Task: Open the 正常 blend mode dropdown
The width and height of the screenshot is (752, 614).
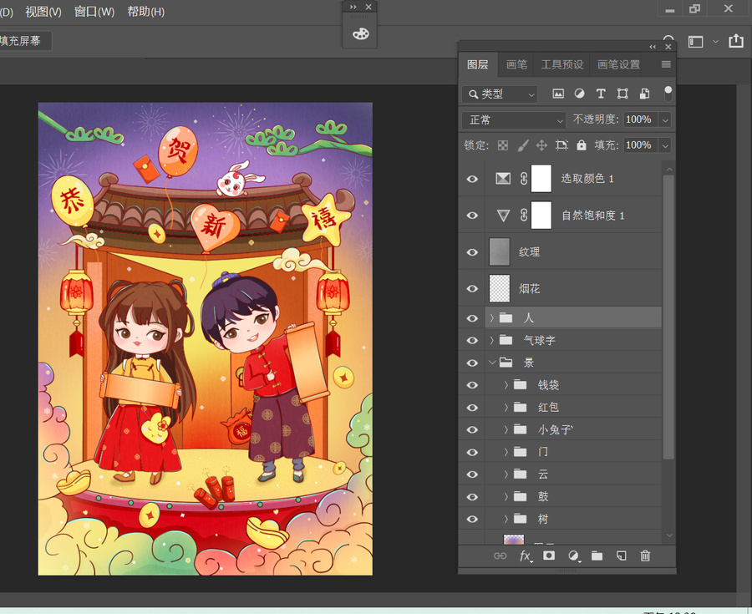Action: click(514, 119)
